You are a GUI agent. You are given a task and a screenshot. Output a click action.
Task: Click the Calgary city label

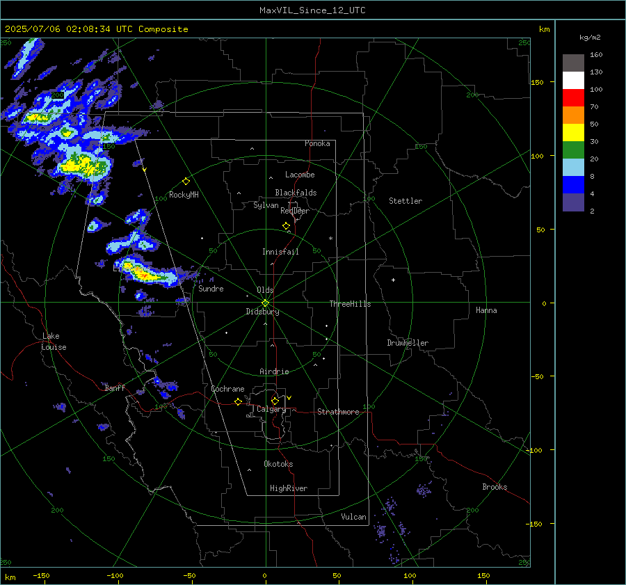pos(271,409)
